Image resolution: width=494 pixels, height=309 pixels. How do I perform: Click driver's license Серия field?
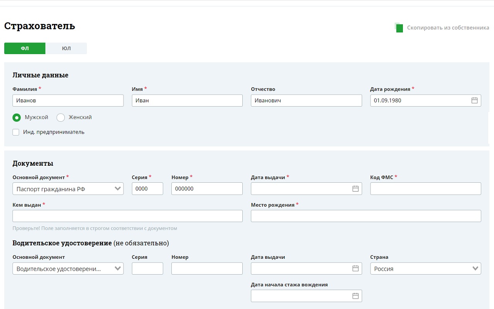point(147,269)
